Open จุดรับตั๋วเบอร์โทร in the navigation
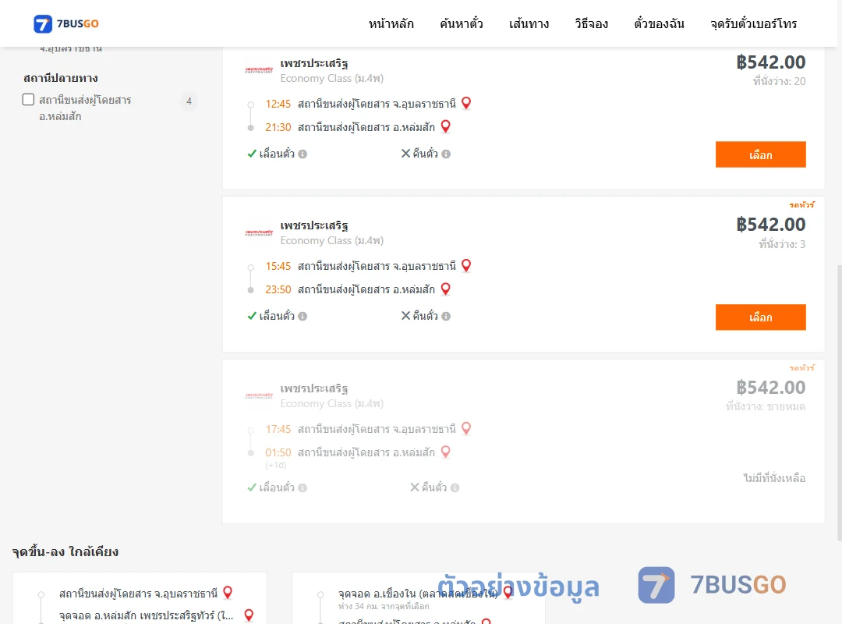The image size is (842, 624). tap(753, 23)
